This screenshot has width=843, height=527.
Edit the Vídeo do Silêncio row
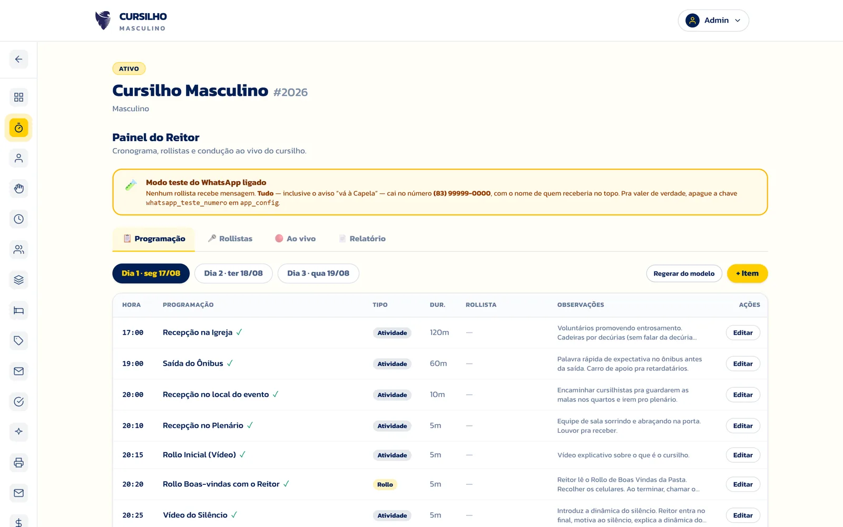pos(743,515)
